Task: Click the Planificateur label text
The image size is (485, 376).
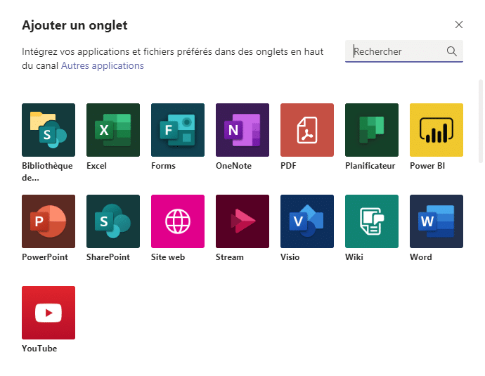Action: coord(370,166)
